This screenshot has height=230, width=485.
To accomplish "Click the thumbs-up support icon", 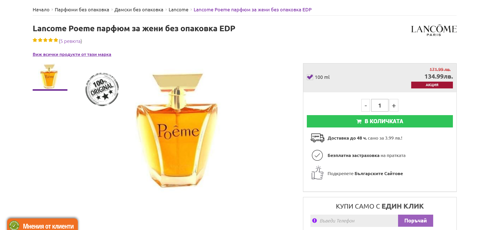I will click(x=317, y=173).
